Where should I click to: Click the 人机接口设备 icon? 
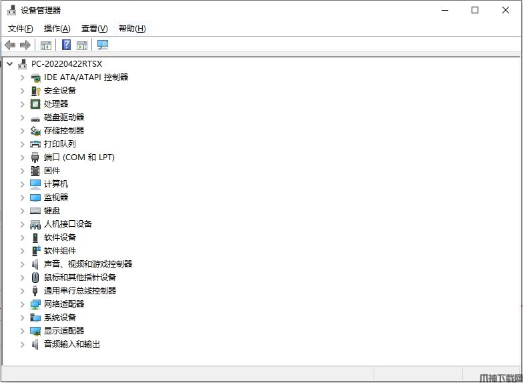point(35,224)
